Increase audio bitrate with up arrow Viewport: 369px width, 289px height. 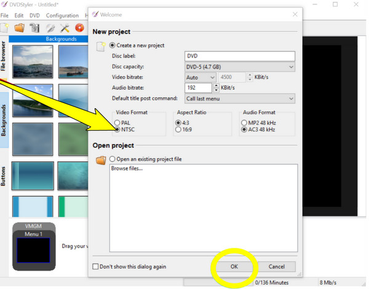[216, 85]
